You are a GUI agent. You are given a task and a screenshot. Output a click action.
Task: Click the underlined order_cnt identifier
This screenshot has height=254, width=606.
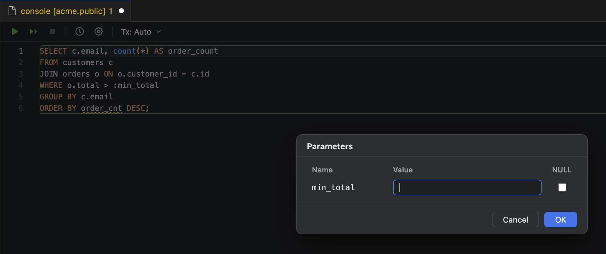[x=102, y=108]
